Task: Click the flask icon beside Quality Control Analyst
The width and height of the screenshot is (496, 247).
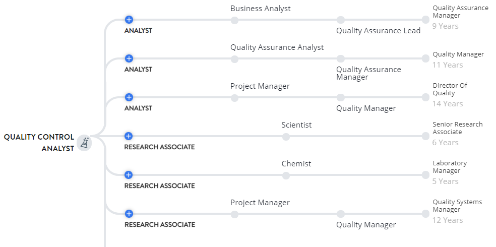Action: (x=84, y=143)
